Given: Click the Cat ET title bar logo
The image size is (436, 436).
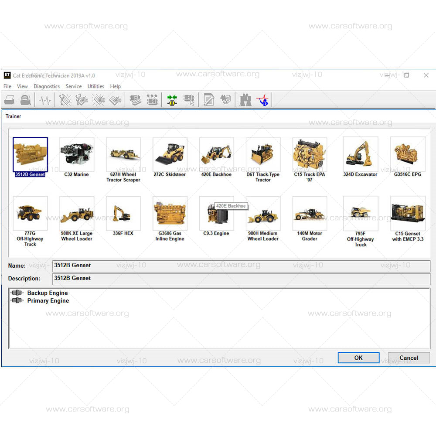Looking at the screenshot, I should pyautogui.click(x=7, y=75).
